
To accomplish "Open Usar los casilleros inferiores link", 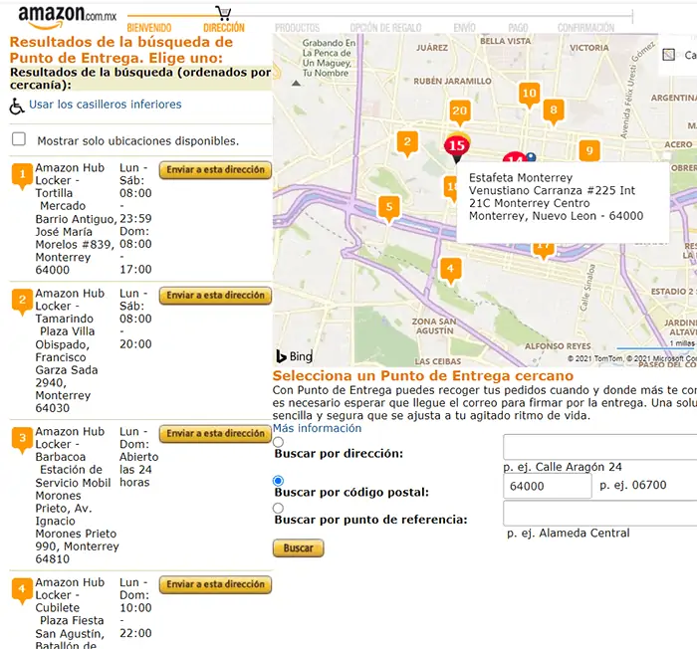I will [106, 105].
